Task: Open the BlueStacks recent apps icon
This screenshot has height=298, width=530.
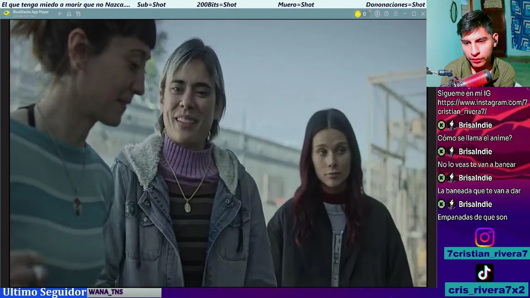Action: (x=78, y=14)
